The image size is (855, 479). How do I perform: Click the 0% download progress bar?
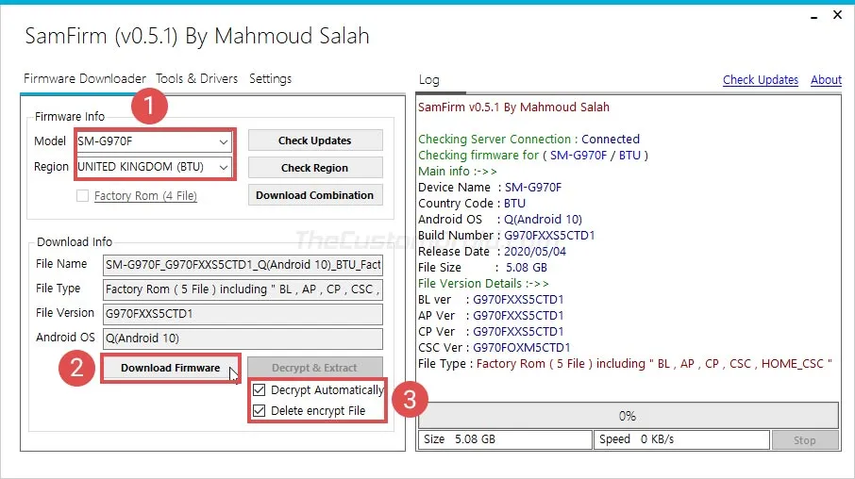point(629,416)
